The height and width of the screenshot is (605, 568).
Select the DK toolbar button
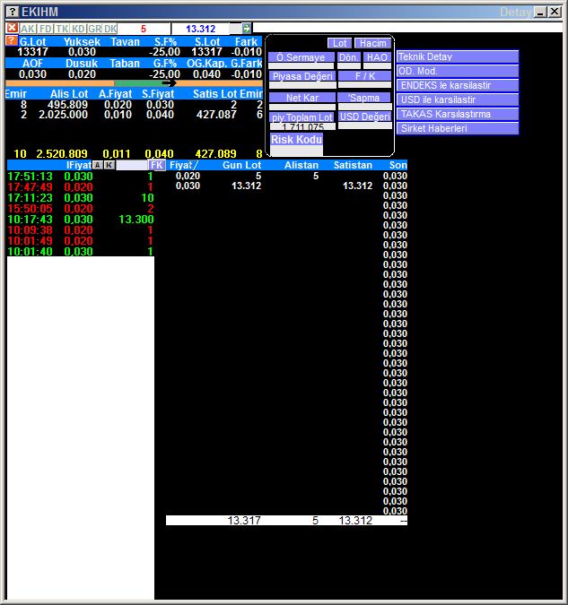pyautogui.click(x=110, y=29)
